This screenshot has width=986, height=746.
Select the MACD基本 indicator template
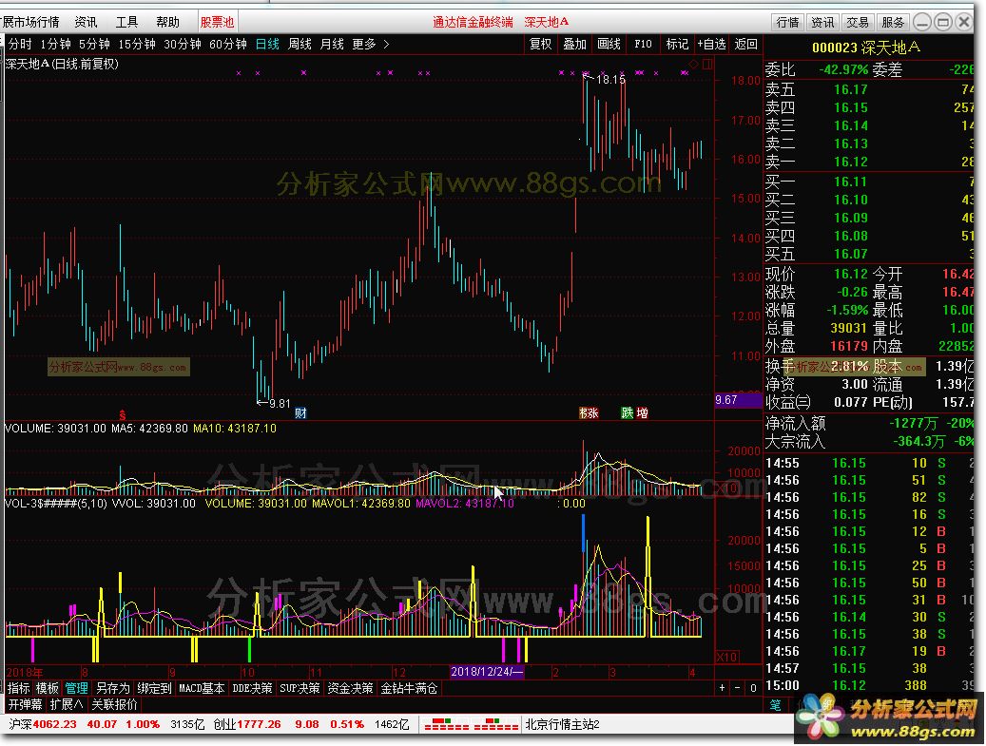click(x=202, y=688)
